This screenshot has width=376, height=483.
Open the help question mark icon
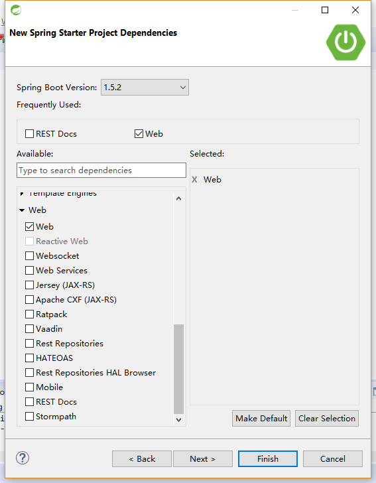(x=23, y=458)
